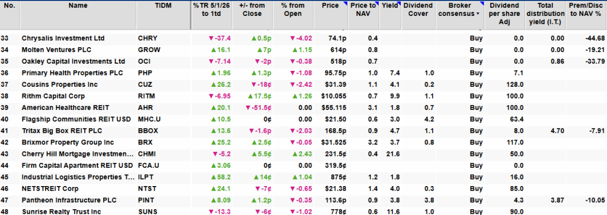Viewport: 607px width, 215px height.
Task: Click the GROW ticker cell
Action: (x=149, y=50)
